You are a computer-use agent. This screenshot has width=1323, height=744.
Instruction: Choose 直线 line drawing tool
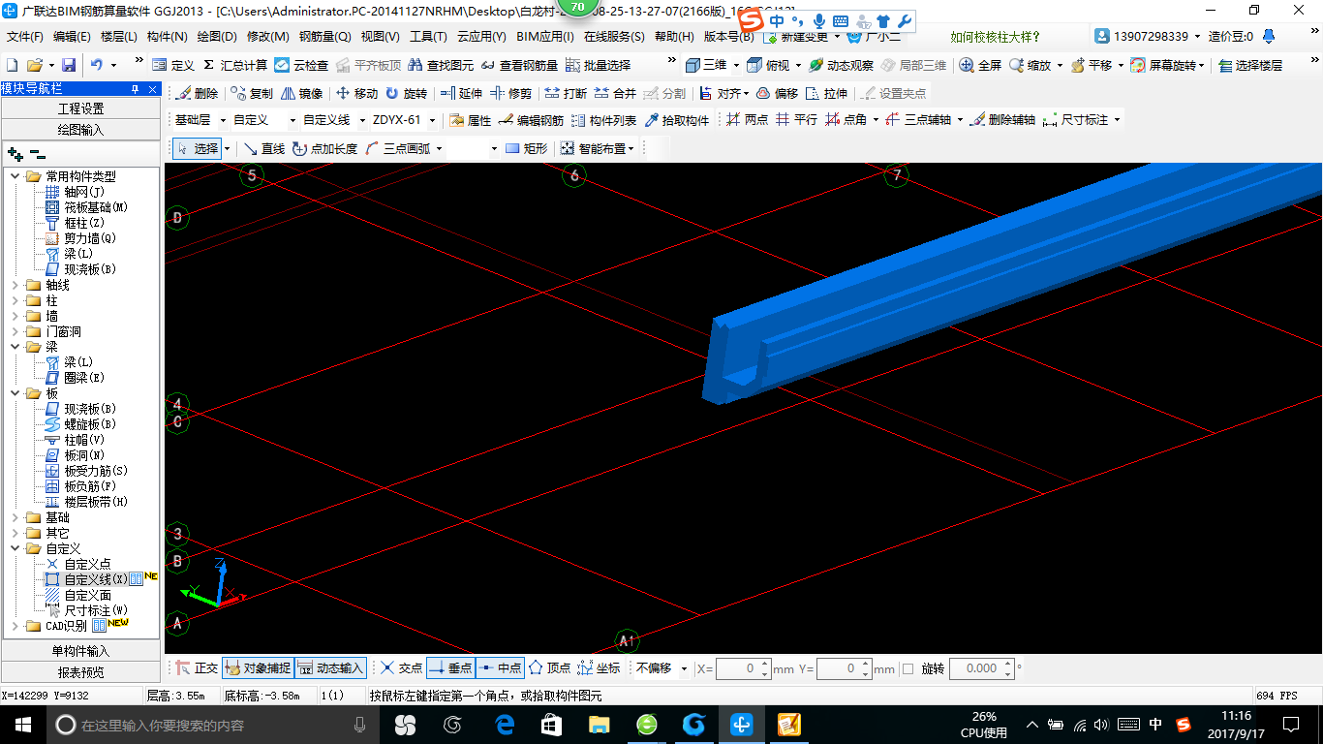(x=263, y=148)
